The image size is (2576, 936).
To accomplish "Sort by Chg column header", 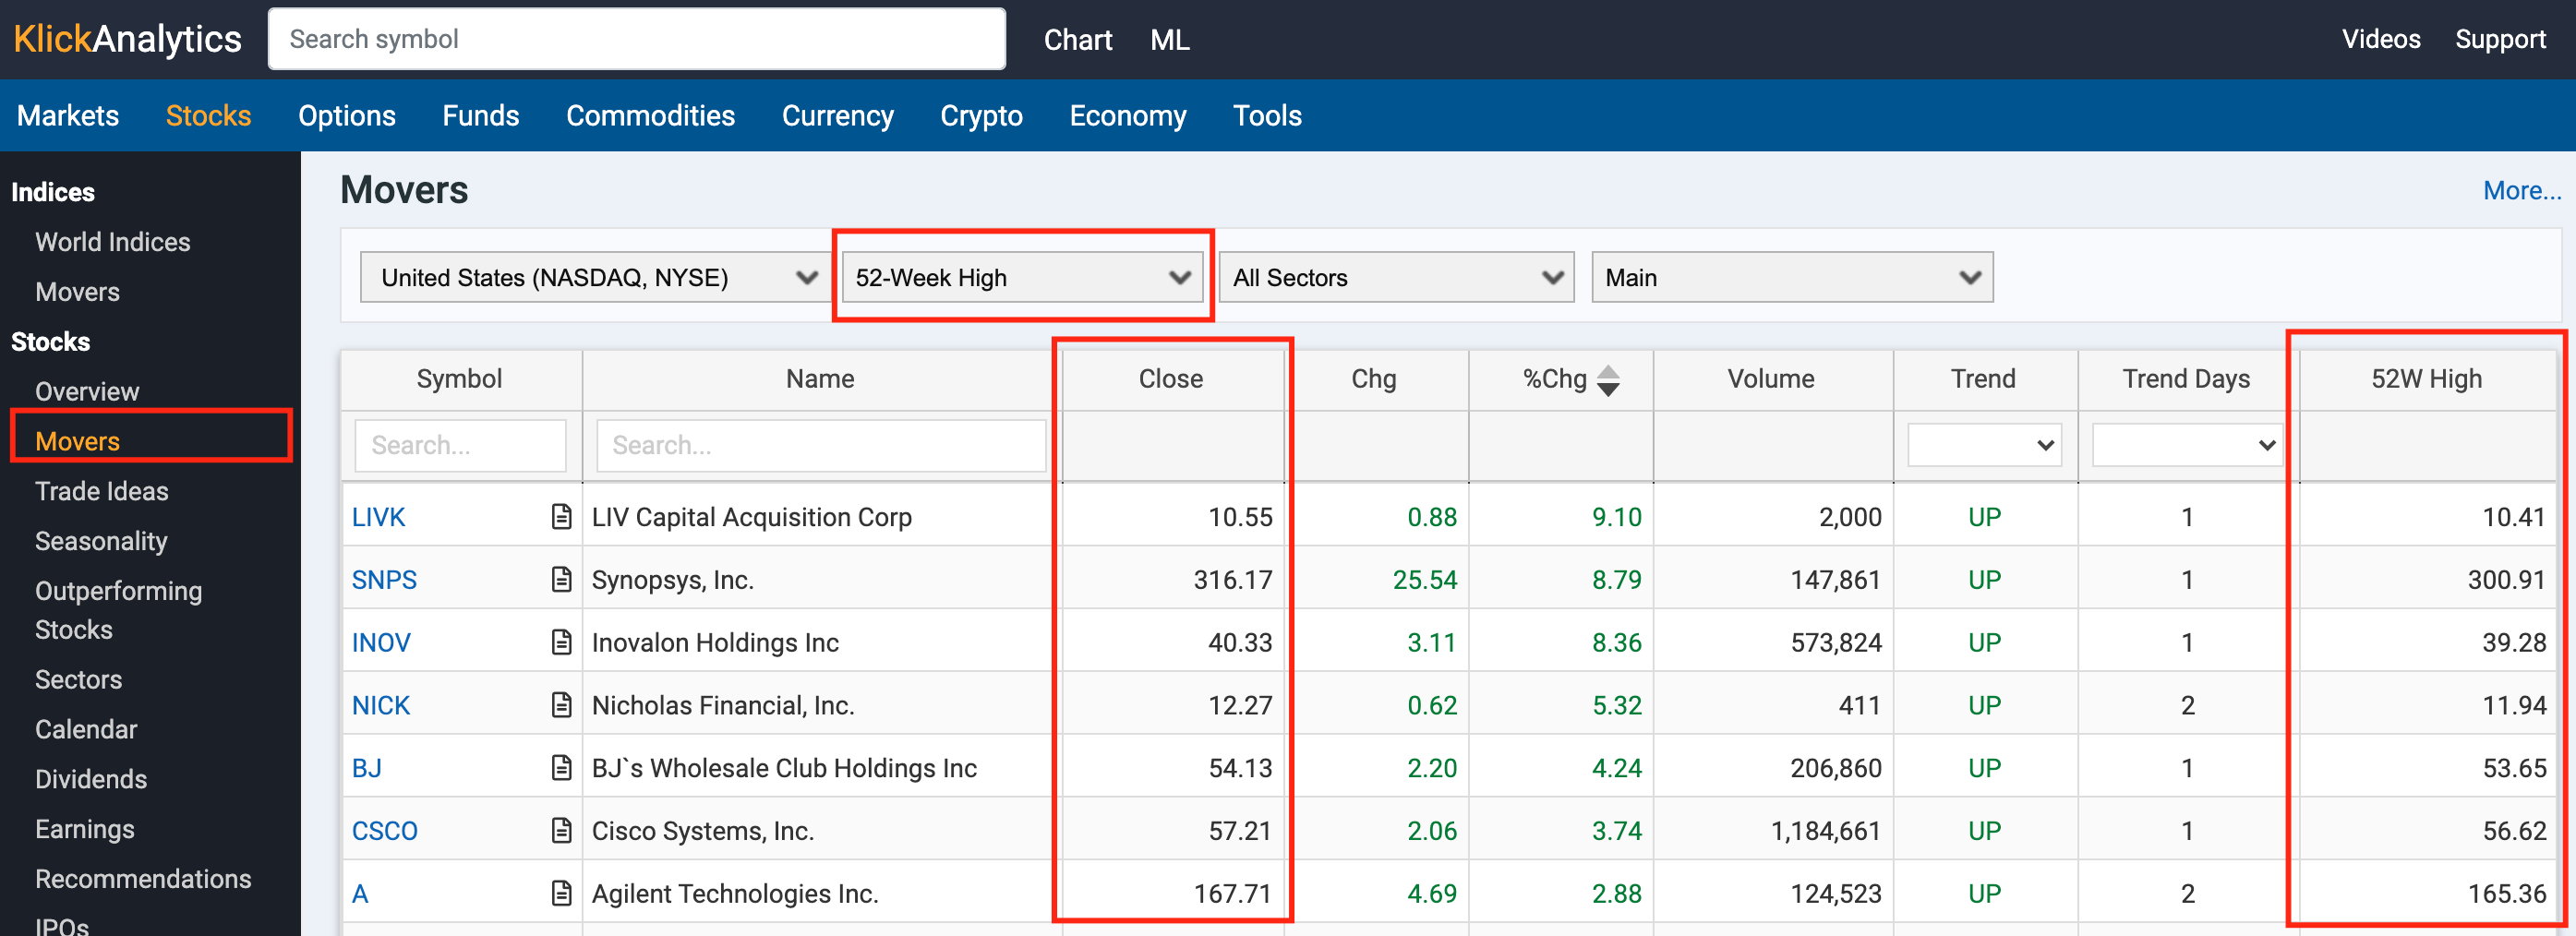I will 1374,379.
